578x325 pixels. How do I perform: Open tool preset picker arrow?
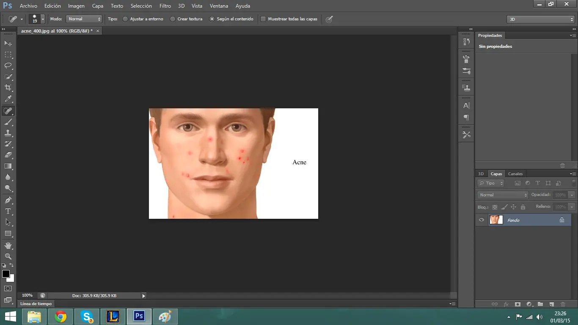(x=22, y=19)
